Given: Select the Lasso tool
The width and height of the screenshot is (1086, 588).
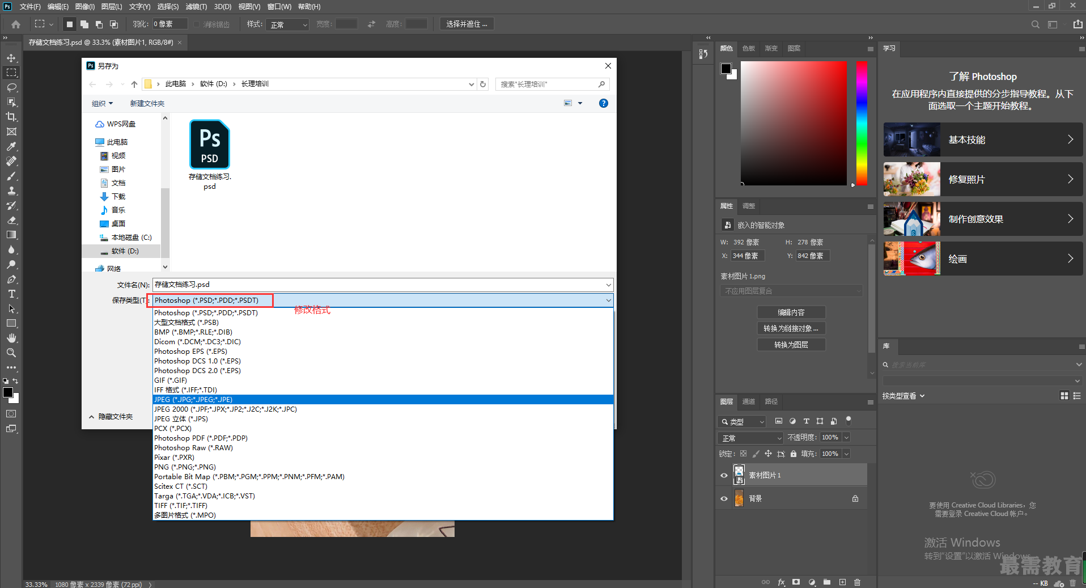Looking at the screenshot, I should (11, 87).
